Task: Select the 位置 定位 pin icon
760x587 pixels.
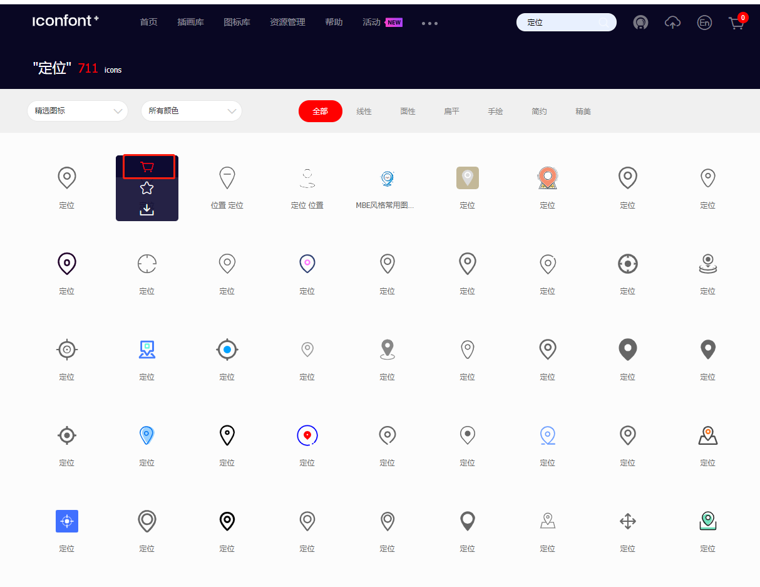Action: point(227,178)
